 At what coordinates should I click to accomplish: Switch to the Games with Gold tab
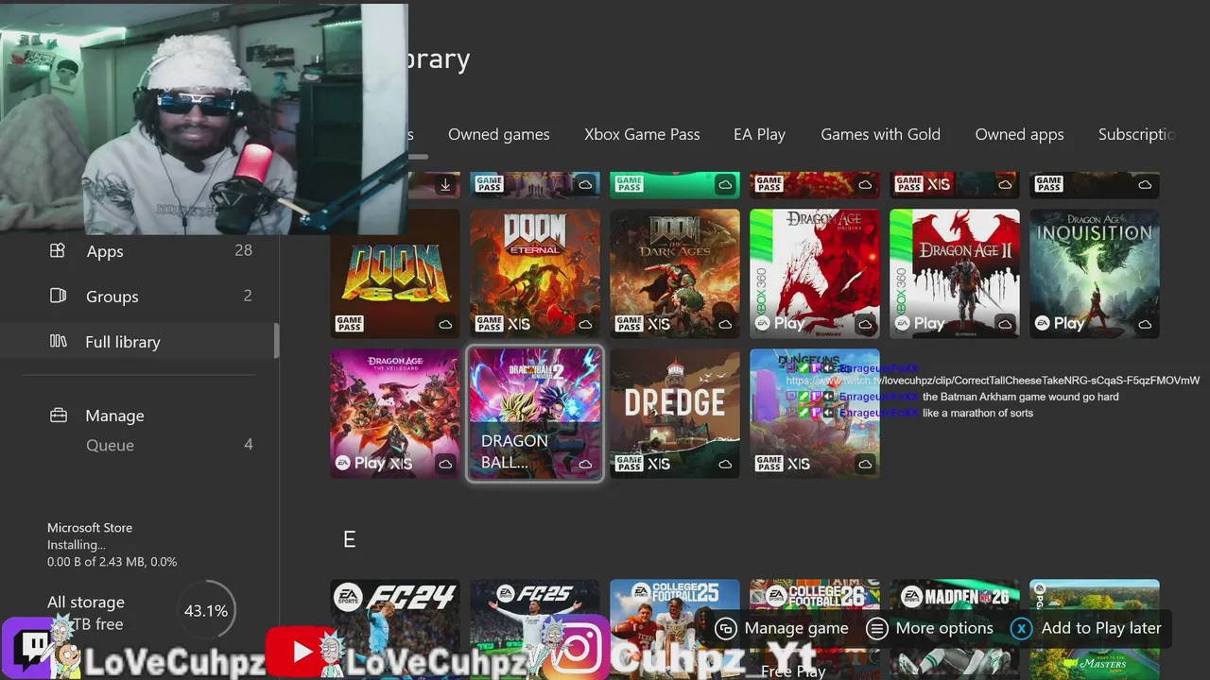pyautogui.click(x=880, y=134)
